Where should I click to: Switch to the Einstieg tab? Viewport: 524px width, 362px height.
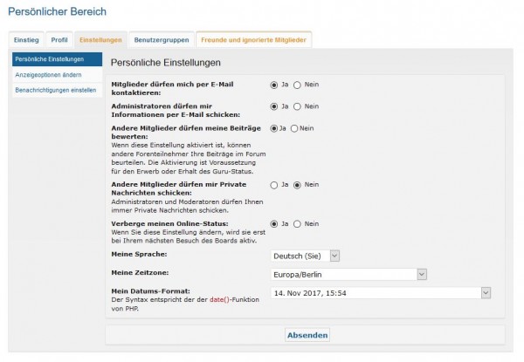point(25,40)
